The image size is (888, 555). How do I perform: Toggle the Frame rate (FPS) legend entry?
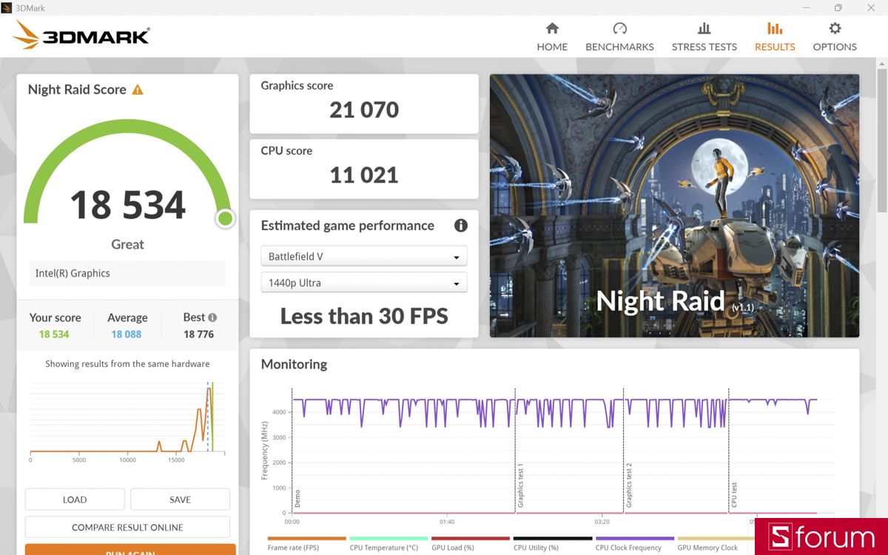(x=306, y=545)
